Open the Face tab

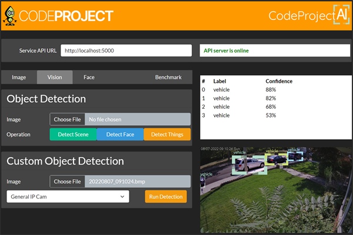(89, 78)
